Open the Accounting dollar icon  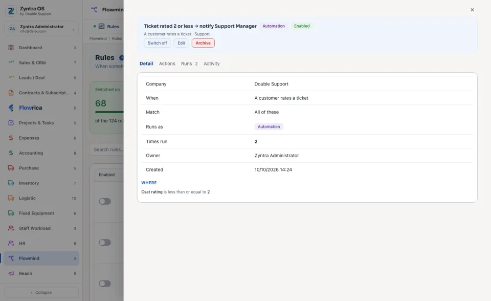point(11,153)
